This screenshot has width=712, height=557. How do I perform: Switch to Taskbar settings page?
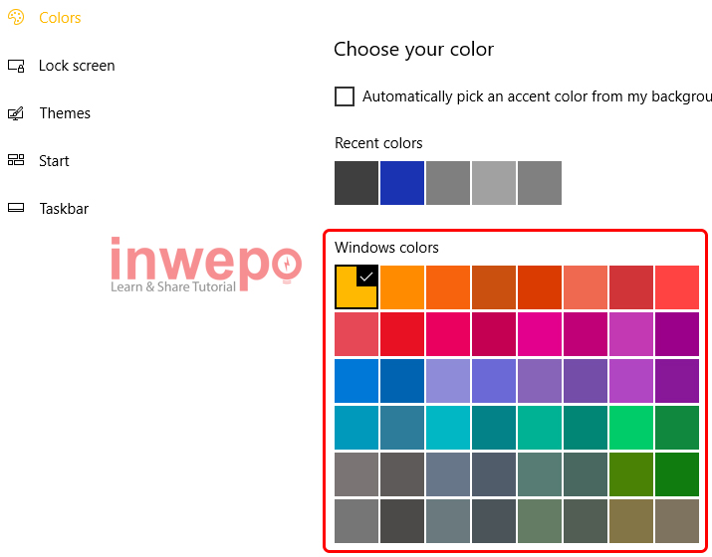coord(64,209)
